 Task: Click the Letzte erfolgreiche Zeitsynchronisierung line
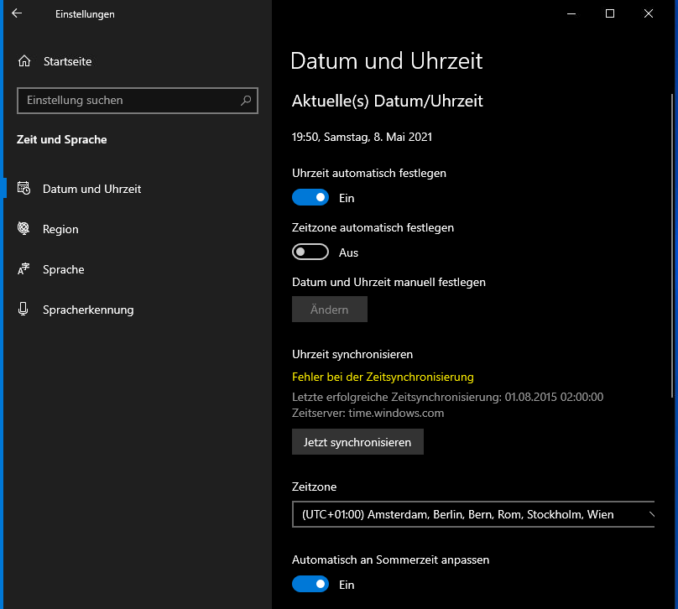pyautogui.click(x=447, y=397)
